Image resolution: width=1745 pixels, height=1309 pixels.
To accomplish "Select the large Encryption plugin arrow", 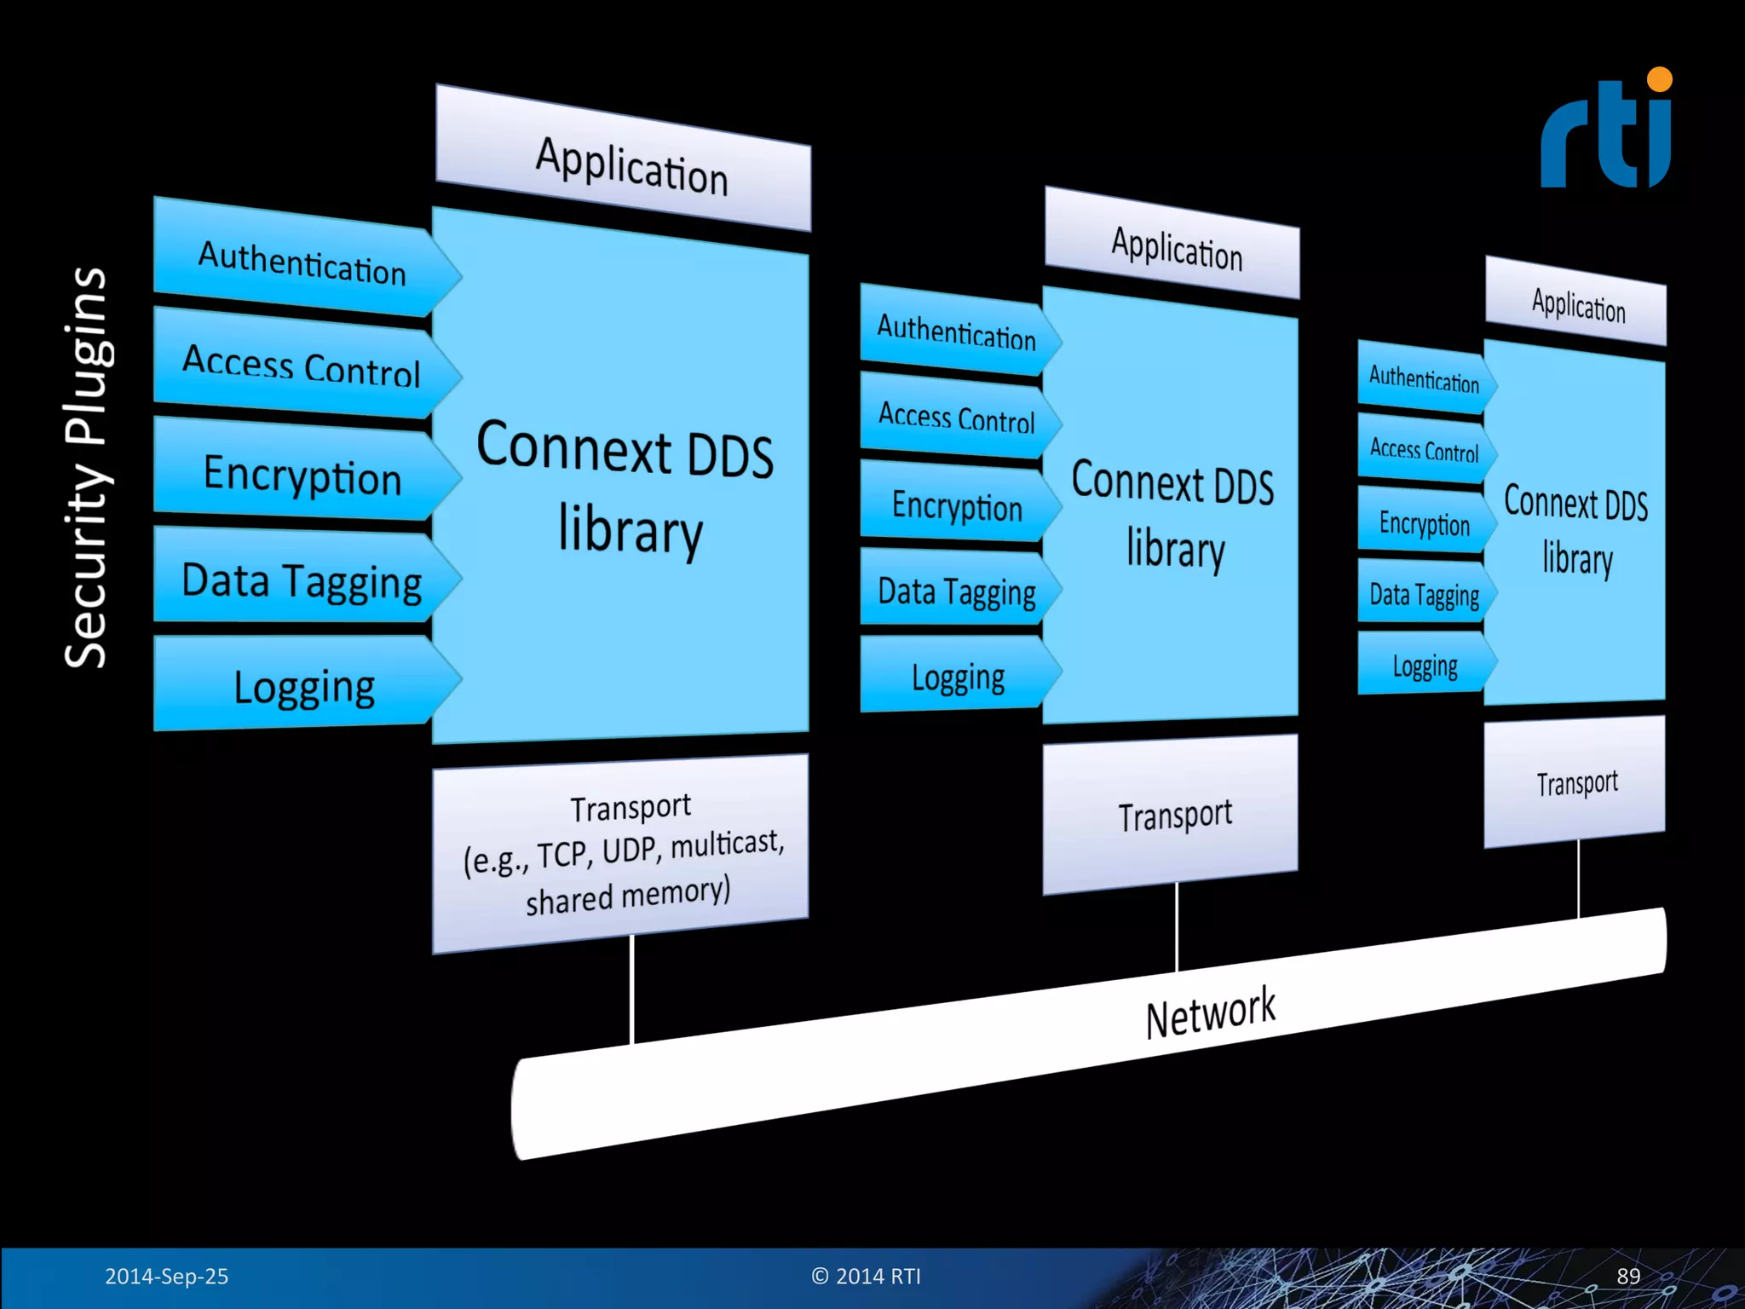I will (x=301, y=473).
